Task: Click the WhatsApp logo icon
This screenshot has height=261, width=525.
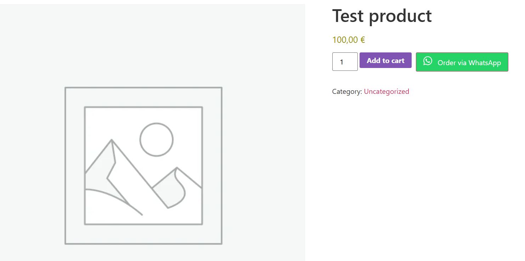Action: point(428,61)
